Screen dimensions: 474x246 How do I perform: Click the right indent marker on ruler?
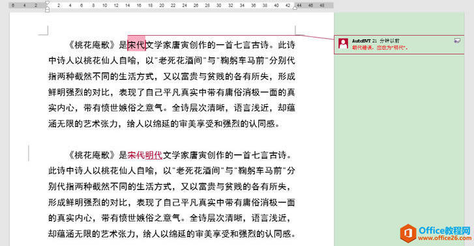click(295, 7)
